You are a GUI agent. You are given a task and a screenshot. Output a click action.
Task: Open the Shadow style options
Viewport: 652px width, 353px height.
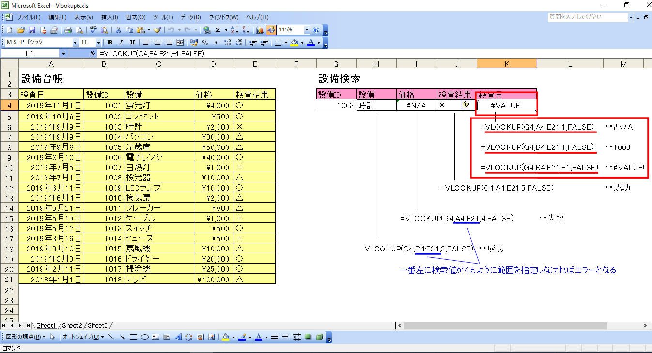coord(308,337)
